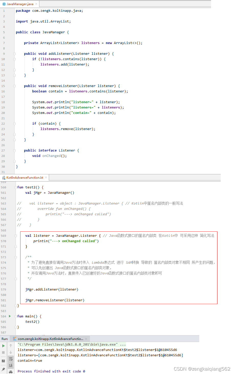Collapse the if block at line 10
234x374 pixels.
14,59
